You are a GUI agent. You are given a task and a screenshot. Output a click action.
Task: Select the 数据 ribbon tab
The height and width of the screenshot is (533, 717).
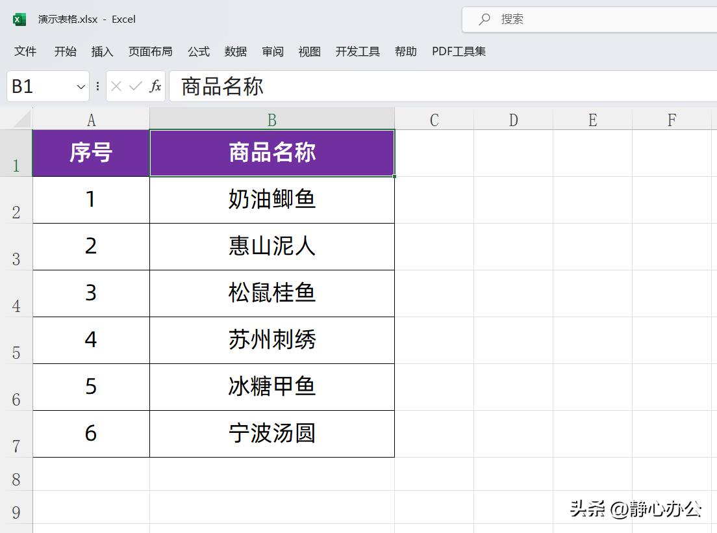[236, 51]
